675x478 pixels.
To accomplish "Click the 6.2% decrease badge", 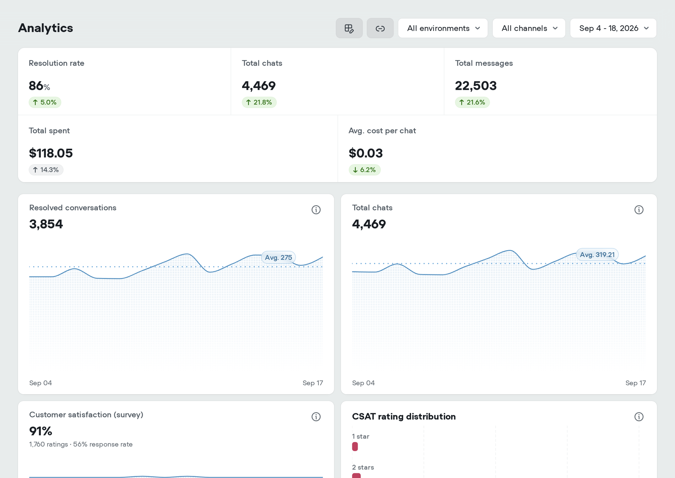I will coord(364,170).
